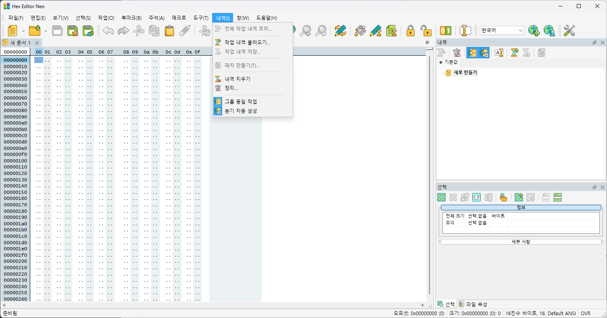
Task: Open the 도구(T) menu
Action: click(201, 18)
